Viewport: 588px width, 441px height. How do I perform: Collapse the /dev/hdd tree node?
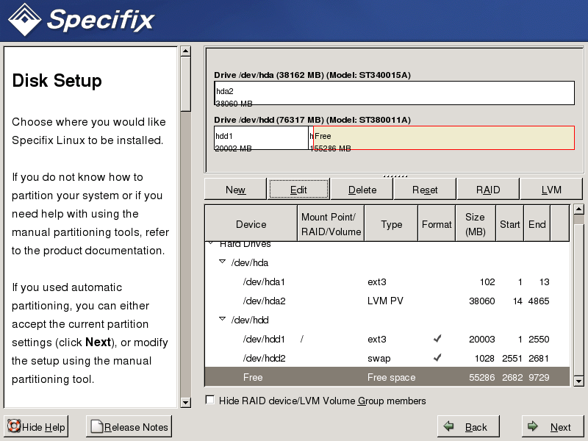click(x=222, y=320)
